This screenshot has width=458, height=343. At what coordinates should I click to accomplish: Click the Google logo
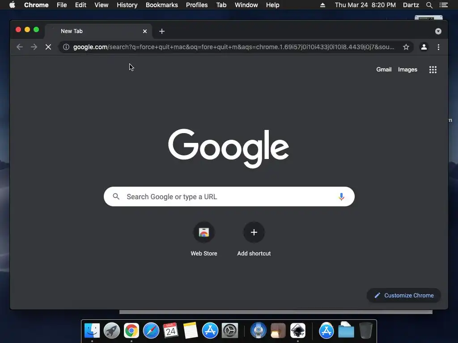[229, 148]
